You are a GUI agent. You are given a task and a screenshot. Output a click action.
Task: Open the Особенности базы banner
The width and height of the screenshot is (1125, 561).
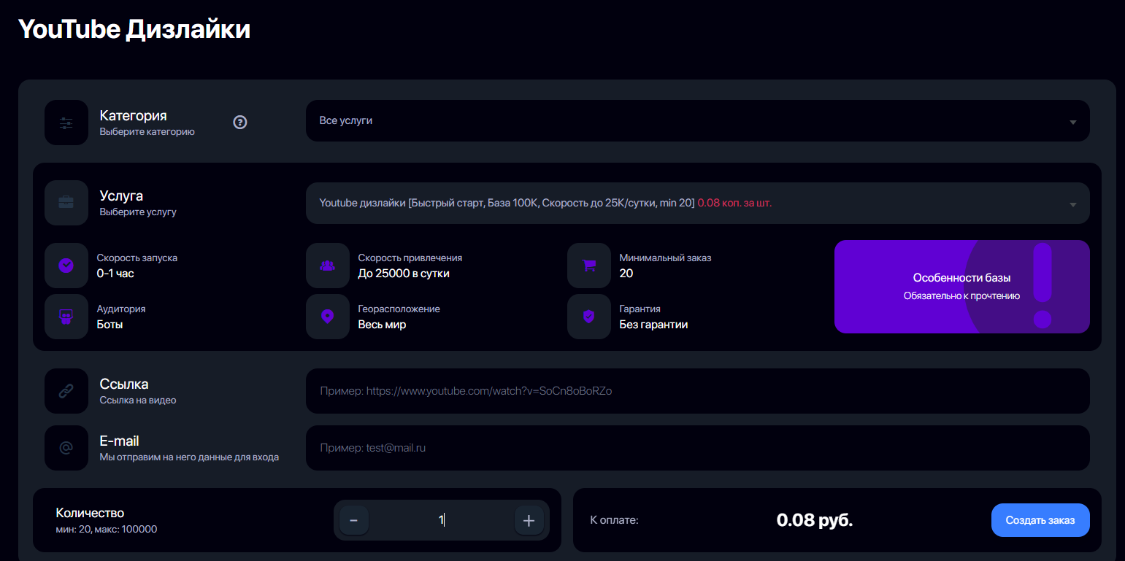pyautogui.click(x=961, y=287)
